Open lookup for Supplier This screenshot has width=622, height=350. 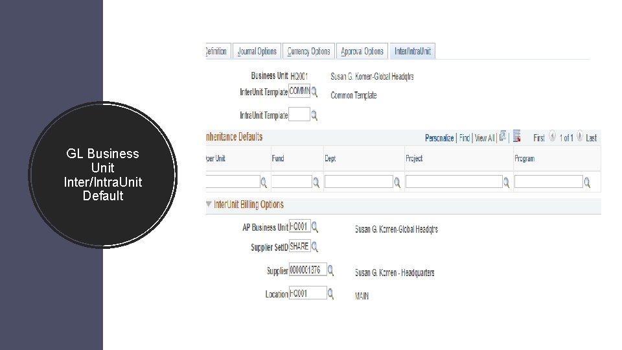point(330,271)
